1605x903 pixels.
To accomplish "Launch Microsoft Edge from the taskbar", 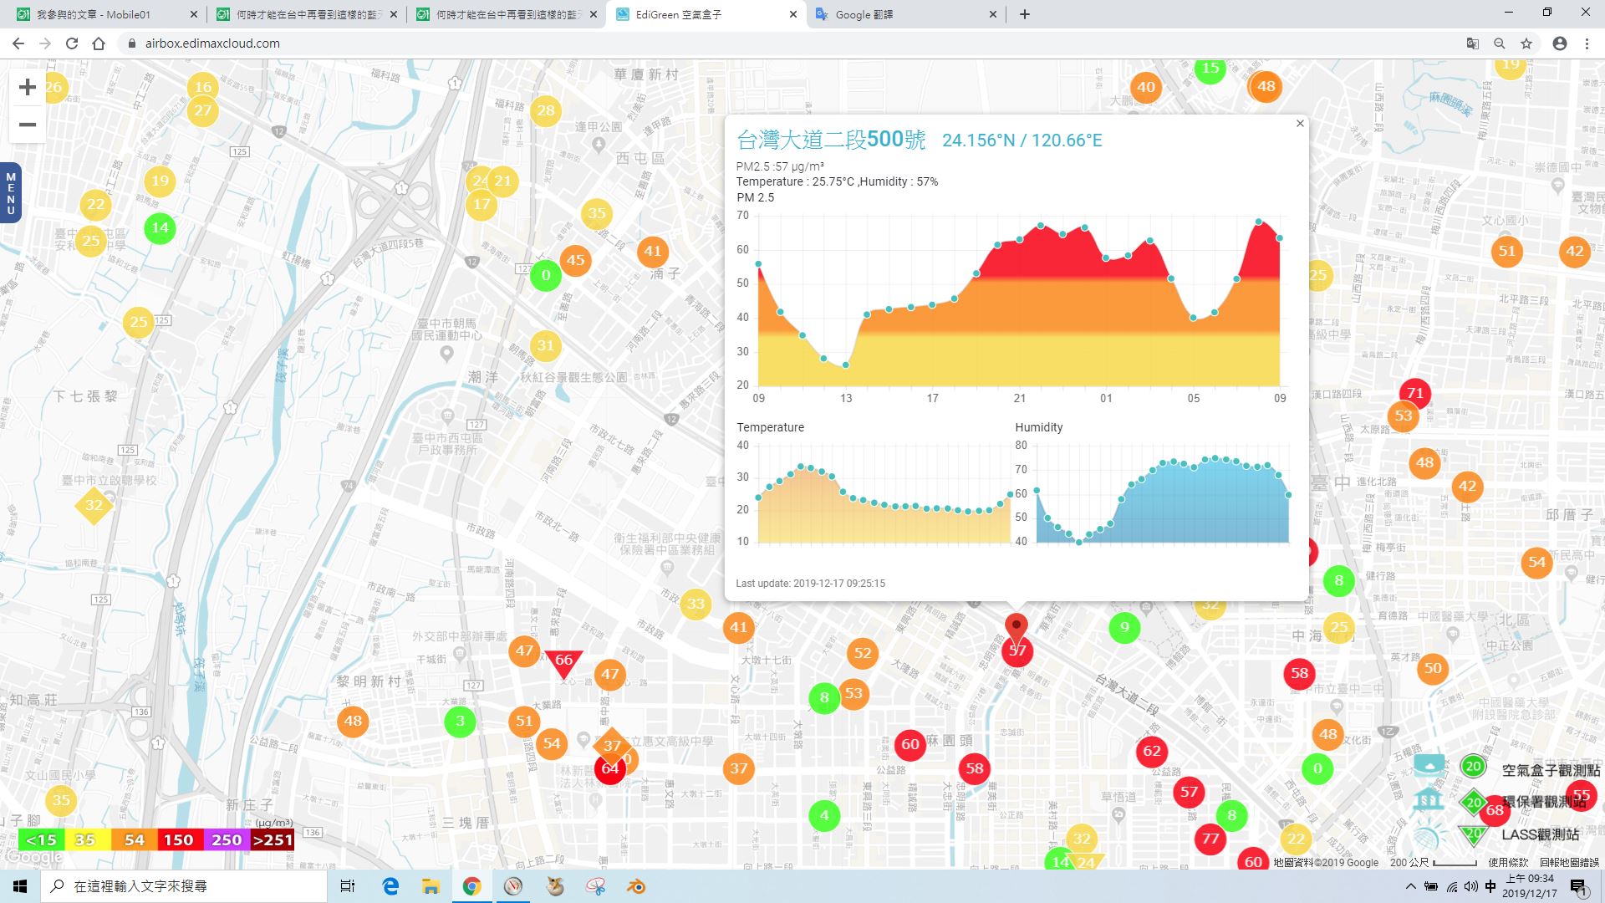I will click(x=390, y=886).
